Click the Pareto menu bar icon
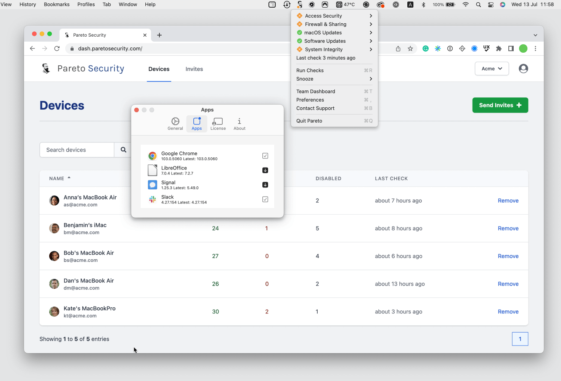The height and width of the screenshot is (381, 561). 300,5
